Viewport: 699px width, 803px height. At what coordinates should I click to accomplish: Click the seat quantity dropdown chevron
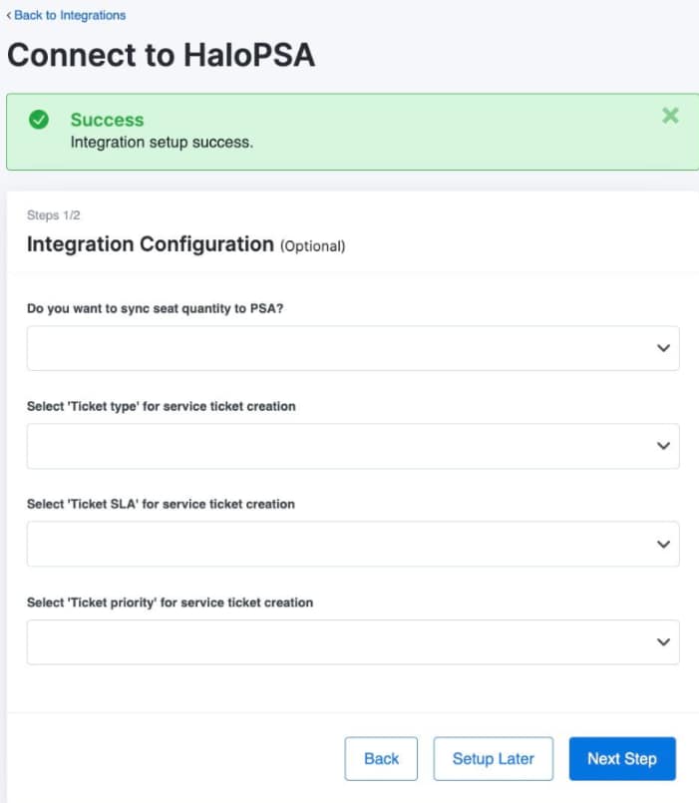(x=662, y=348)
